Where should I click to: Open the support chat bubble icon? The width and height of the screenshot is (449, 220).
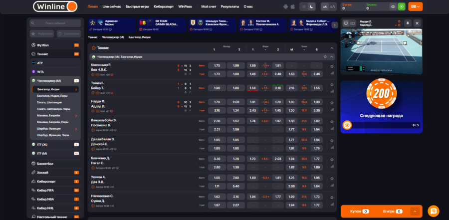coord(433,211)
